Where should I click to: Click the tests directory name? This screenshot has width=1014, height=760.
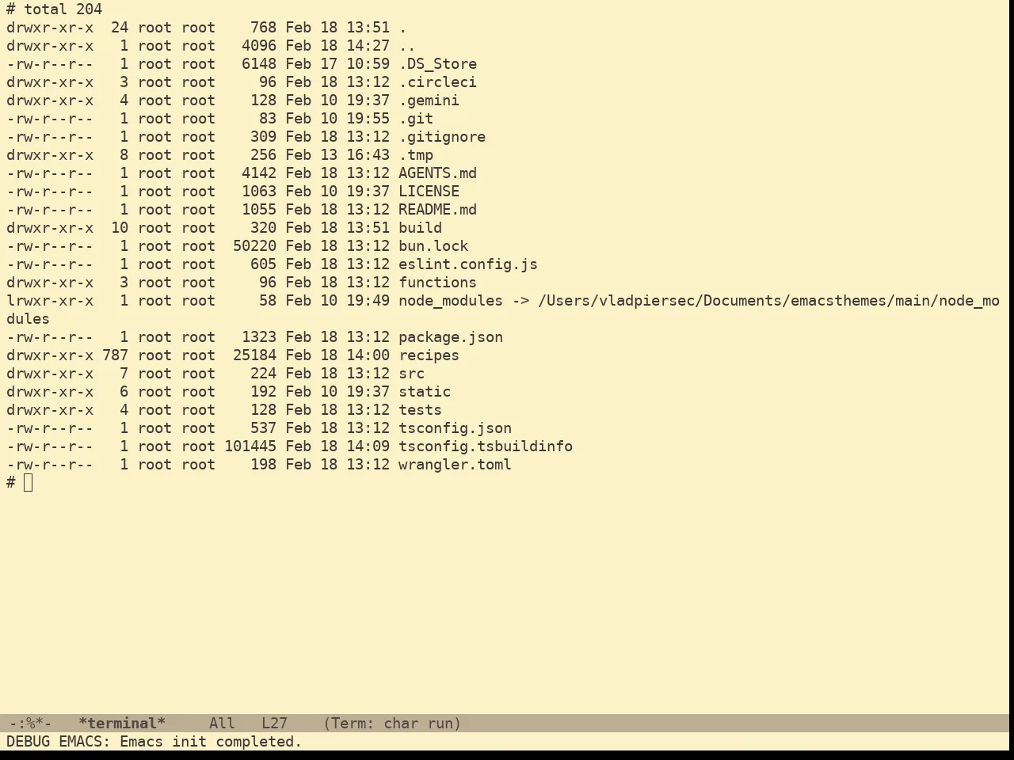pyautogui.click(x=420, y=410)
